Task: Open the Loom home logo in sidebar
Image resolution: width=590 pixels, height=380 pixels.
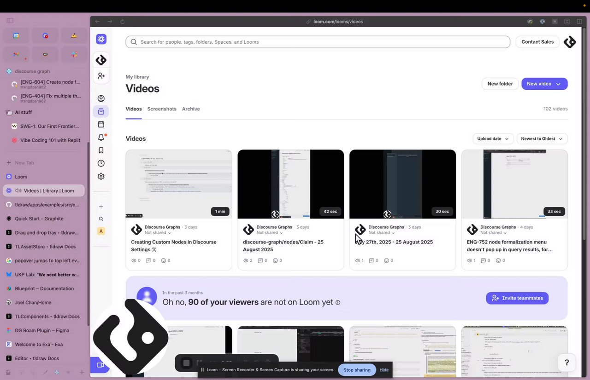Action: 101,39
